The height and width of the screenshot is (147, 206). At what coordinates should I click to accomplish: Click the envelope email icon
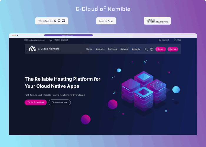pyautogui.click(x=26, y=40)
